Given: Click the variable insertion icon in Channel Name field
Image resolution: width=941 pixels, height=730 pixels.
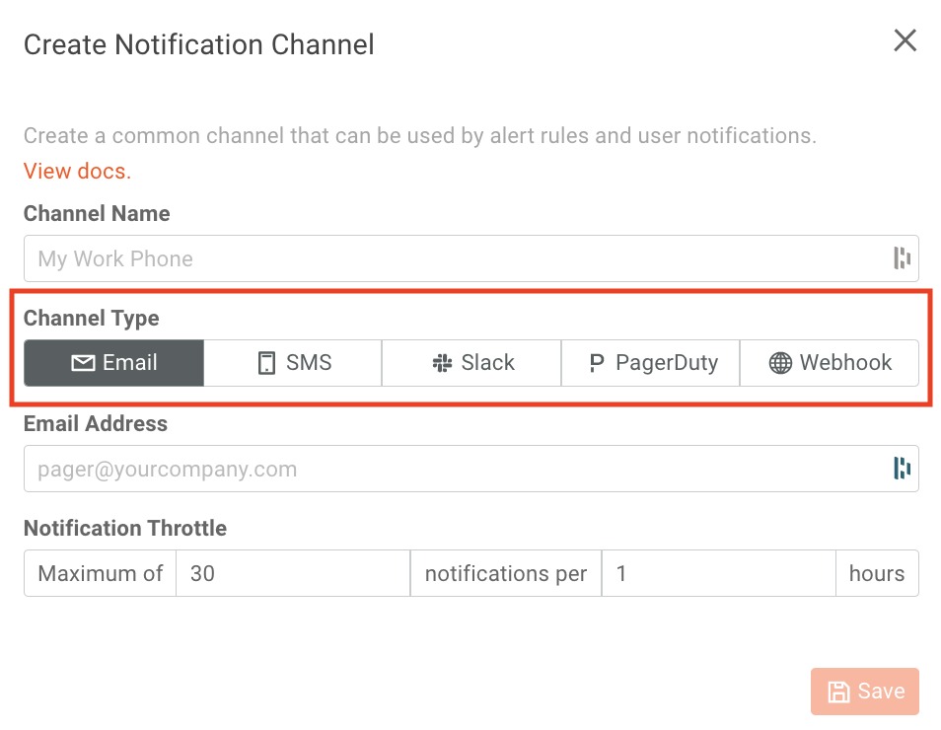Looking at the screenshot, I should [901, 258].
